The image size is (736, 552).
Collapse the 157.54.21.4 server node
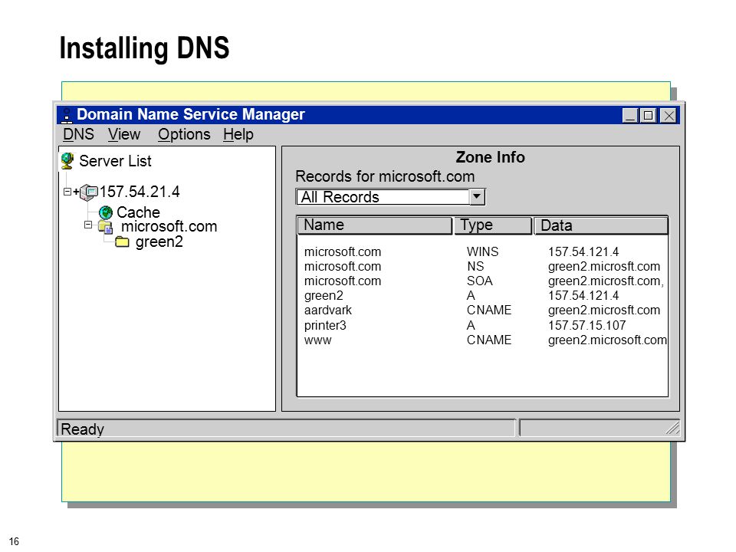point(67,192)
